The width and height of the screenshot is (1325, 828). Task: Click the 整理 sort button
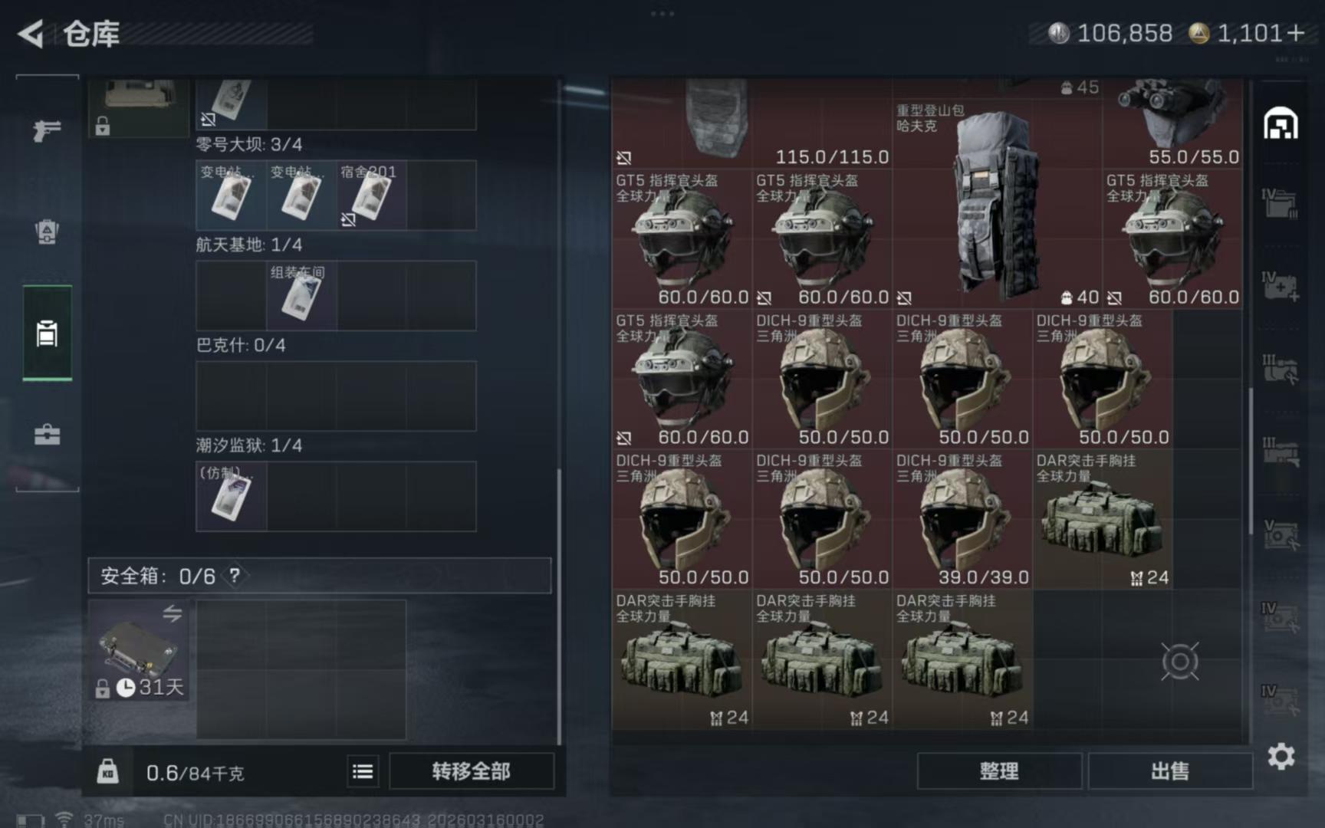point(999,771)
